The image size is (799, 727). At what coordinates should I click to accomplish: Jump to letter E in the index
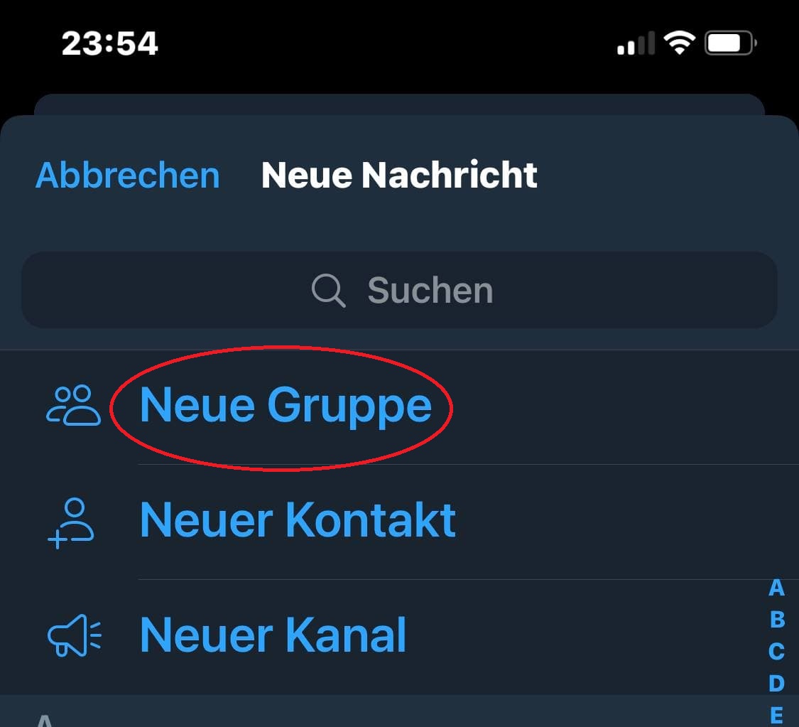point(775,709)
